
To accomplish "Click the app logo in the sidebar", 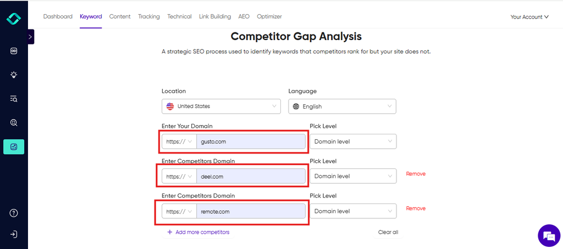I will [14, 19].
